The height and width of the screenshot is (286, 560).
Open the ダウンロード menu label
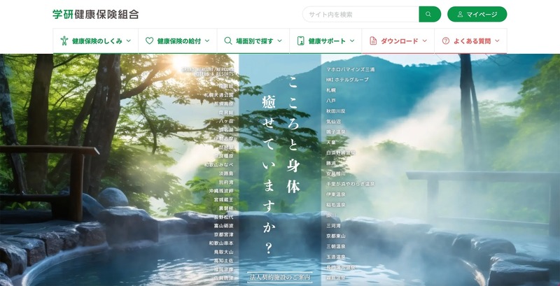pos(399,41)
